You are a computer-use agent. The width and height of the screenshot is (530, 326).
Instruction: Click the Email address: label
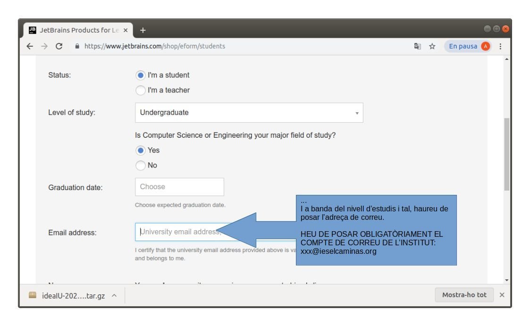click(72, 233)
